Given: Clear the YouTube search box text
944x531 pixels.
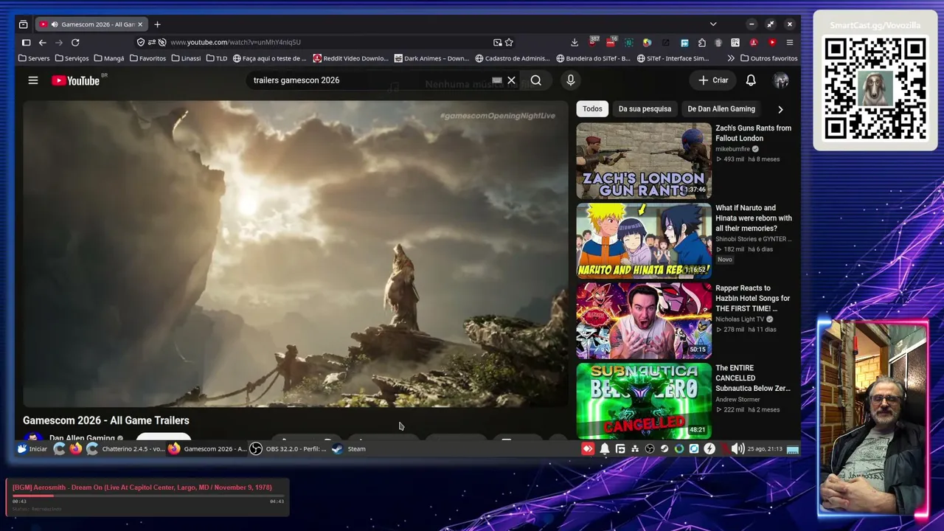Looking at the screenshot, I should (x=511, y=80).
